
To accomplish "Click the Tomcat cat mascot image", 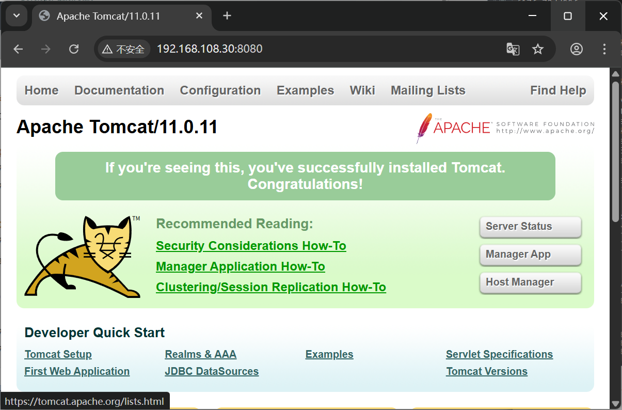I will tap(83, 256).
